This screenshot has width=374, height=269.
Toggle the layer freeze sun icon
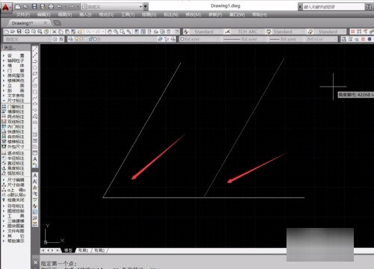[81, 39]
